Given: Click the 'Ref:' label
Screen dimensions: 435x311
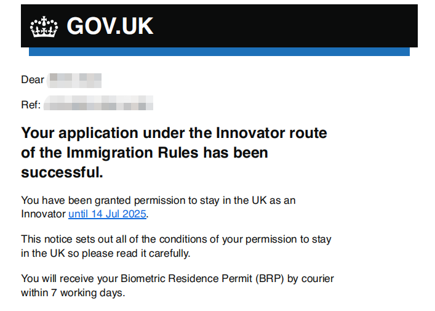Looking at the screenshot, I should click(31, 105).
